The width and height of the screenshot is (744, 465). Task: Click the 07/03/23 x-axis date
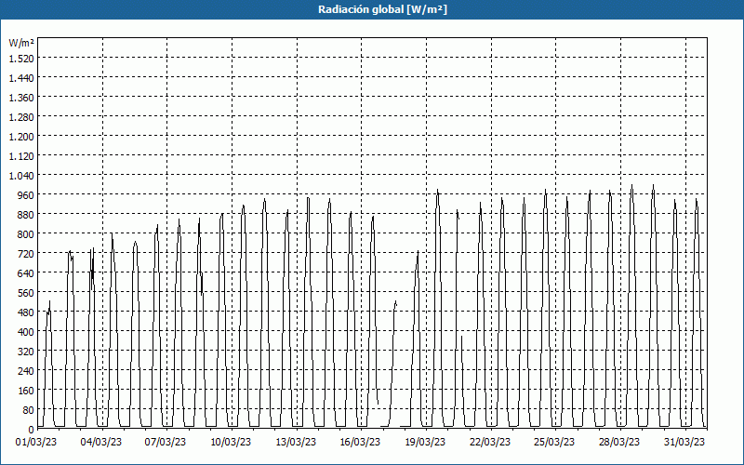(166, 442)
